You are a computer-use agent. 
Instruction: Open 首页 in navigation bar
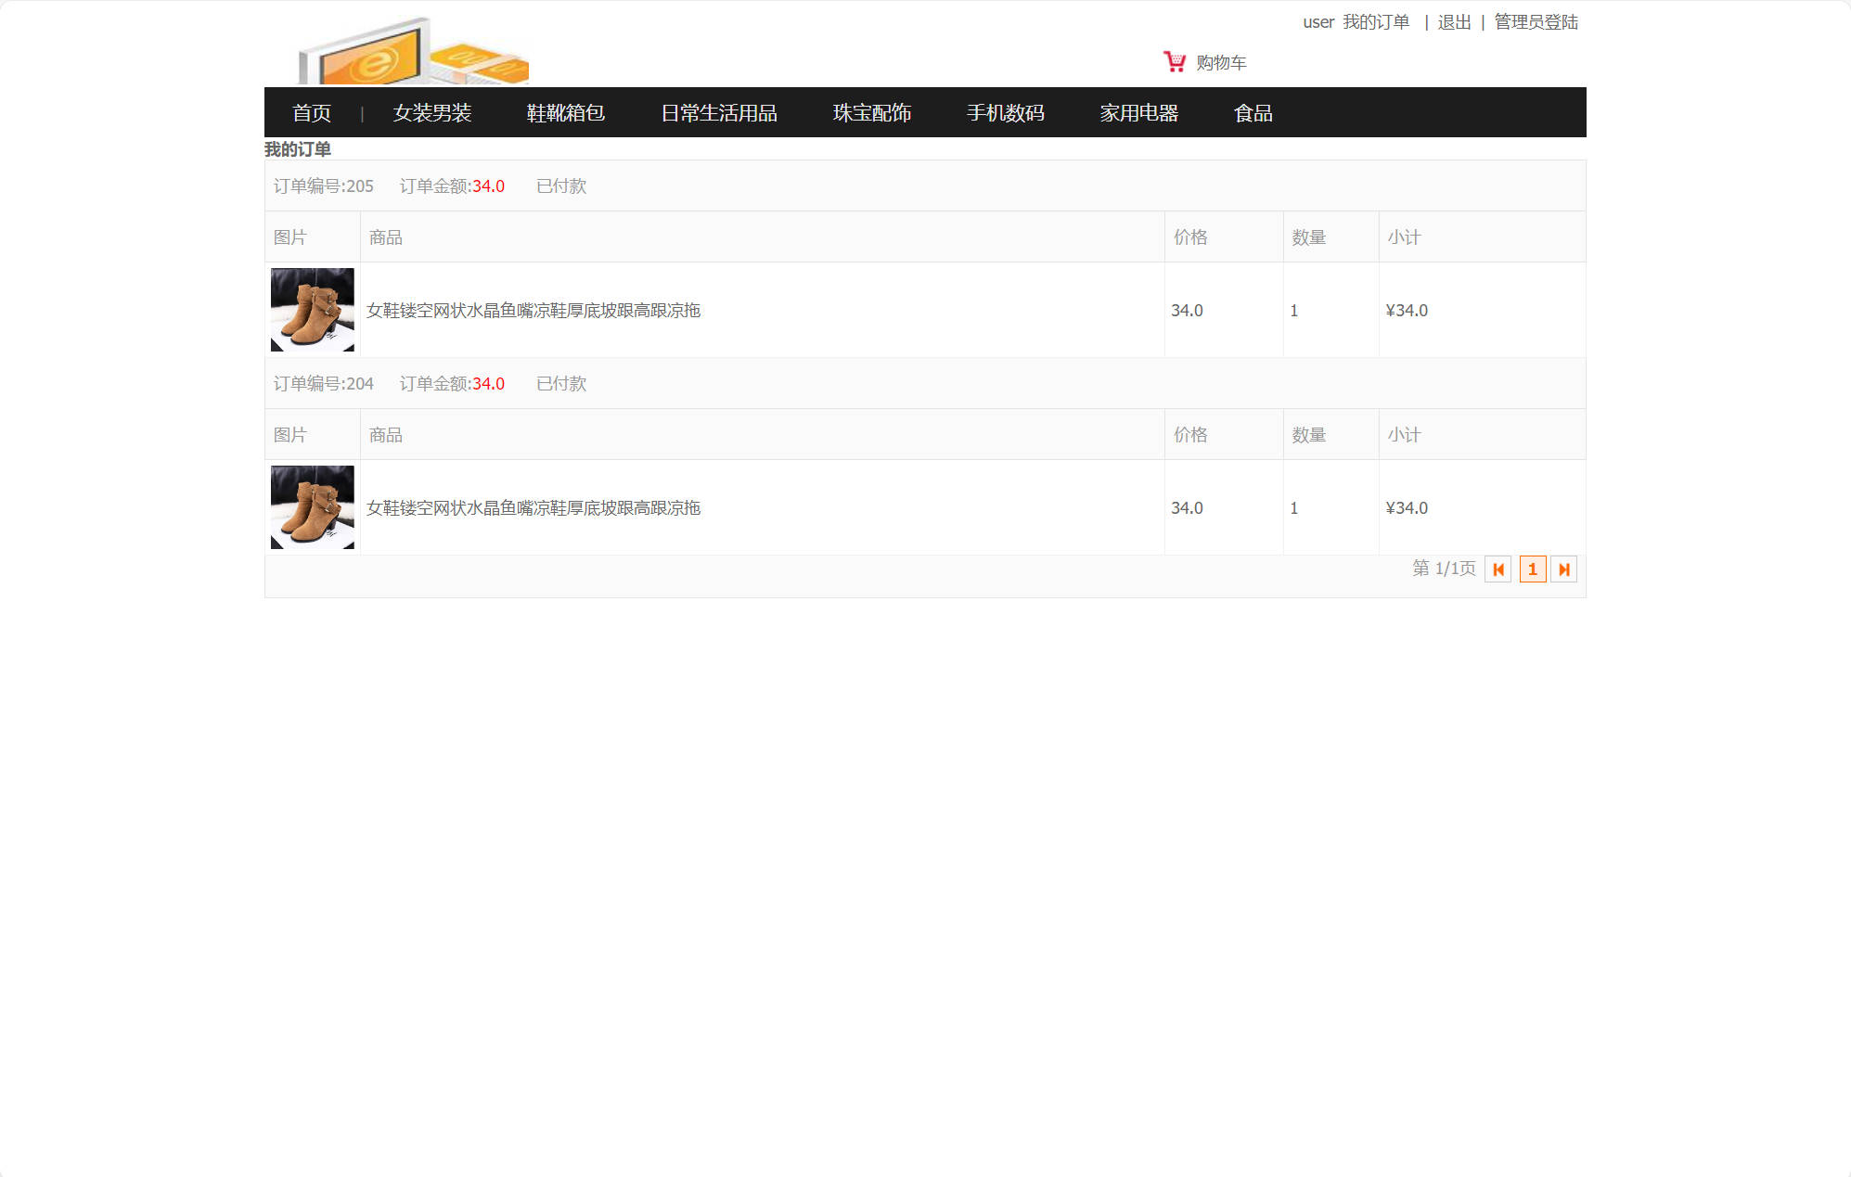click(x=312, y=113)
